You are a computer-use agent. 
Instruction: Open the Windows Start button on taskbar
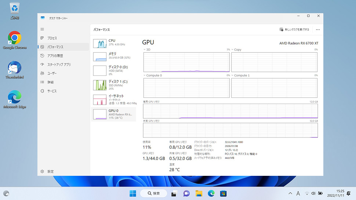point(133,193)
